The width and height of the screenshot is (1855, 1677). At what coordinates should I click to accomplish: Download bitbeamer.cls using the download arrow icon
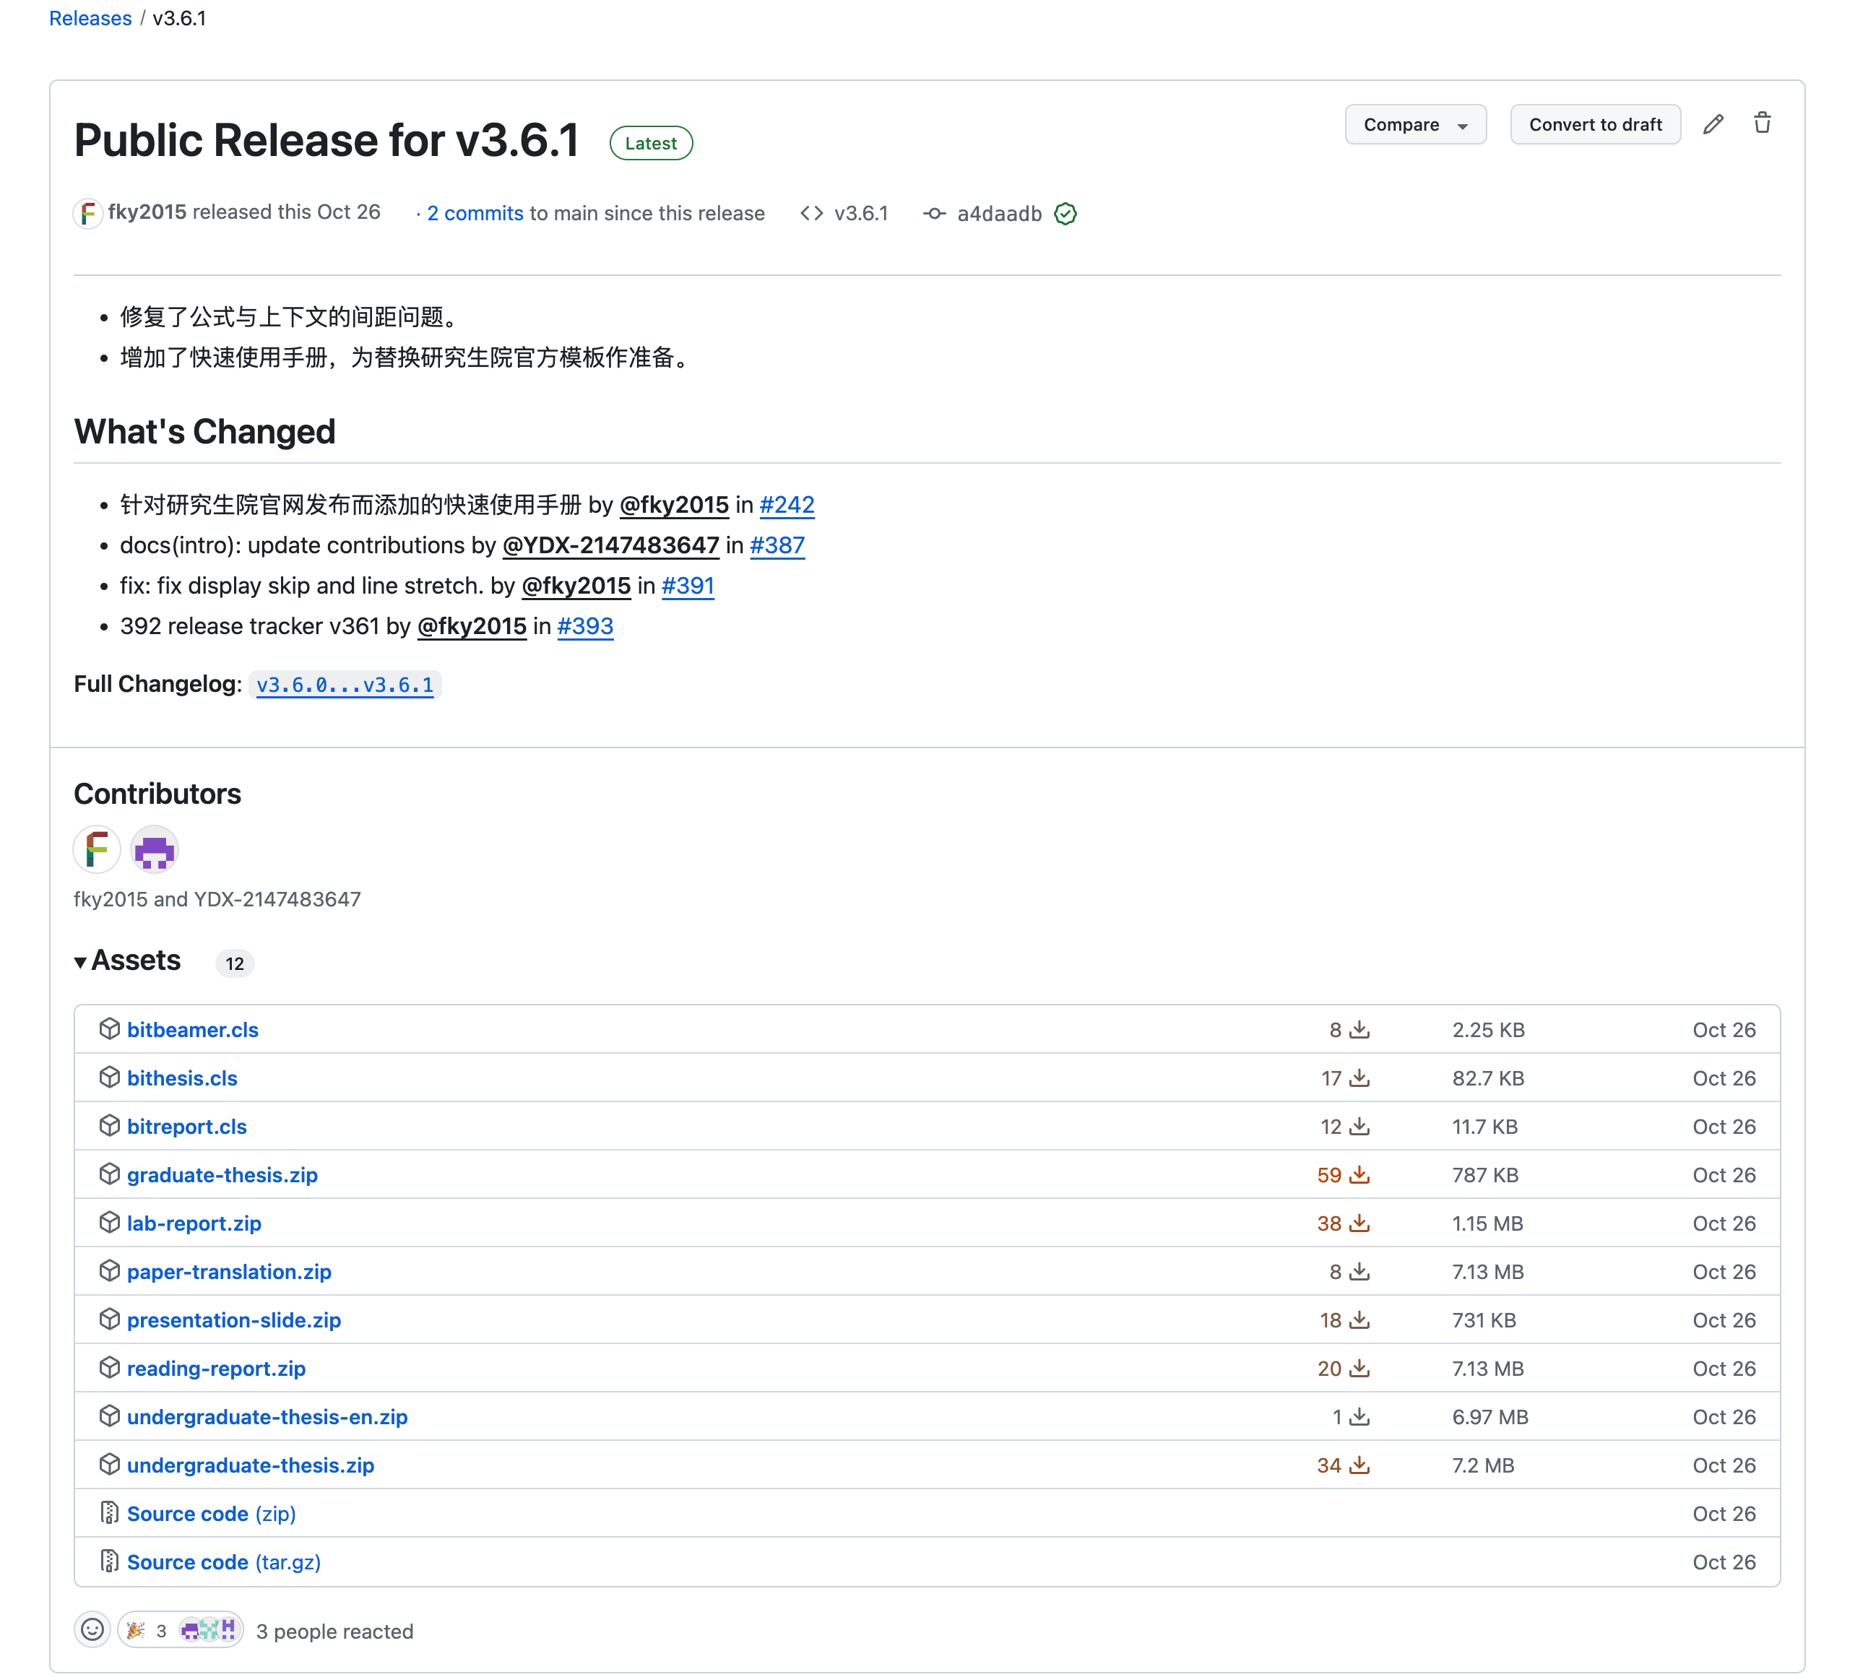point(1358,1031)
